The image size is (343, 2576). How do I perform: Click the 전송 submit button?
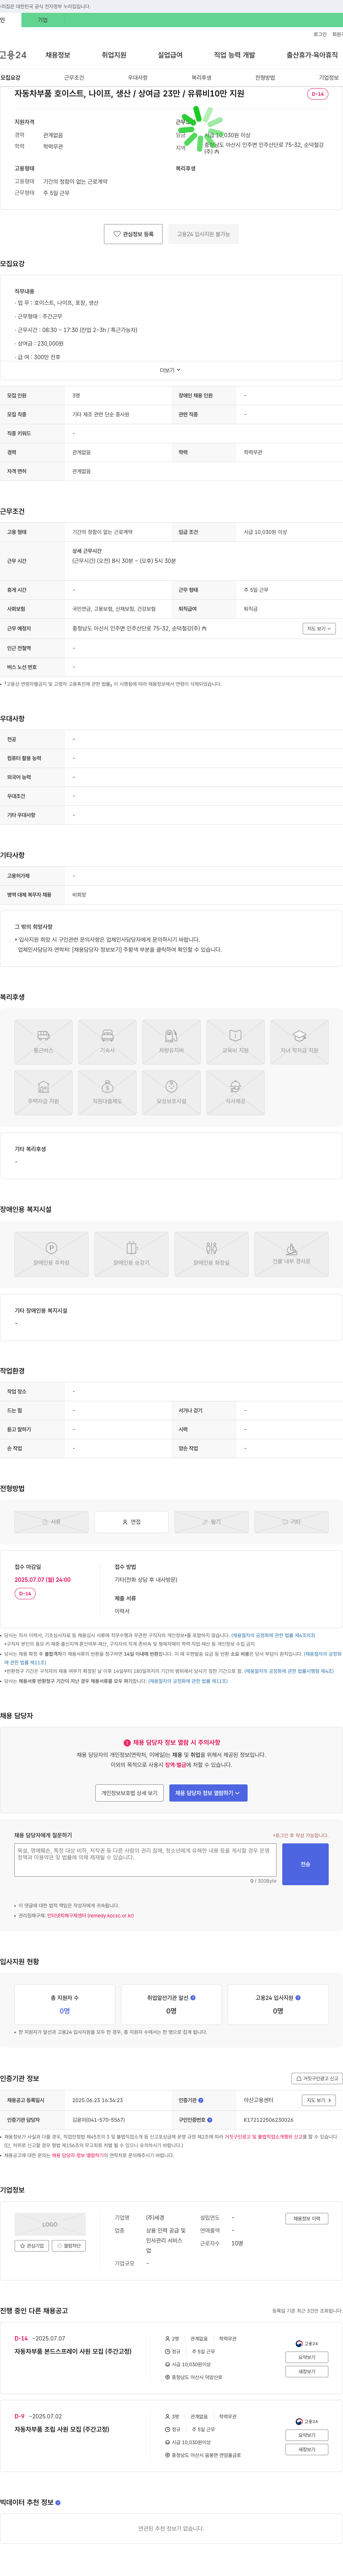pos(305,1864)
